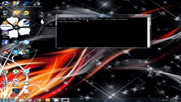Launch Internet Explorer from the taskbar
The height and width of the screenshot is (102, 181).
coord(12,100)
